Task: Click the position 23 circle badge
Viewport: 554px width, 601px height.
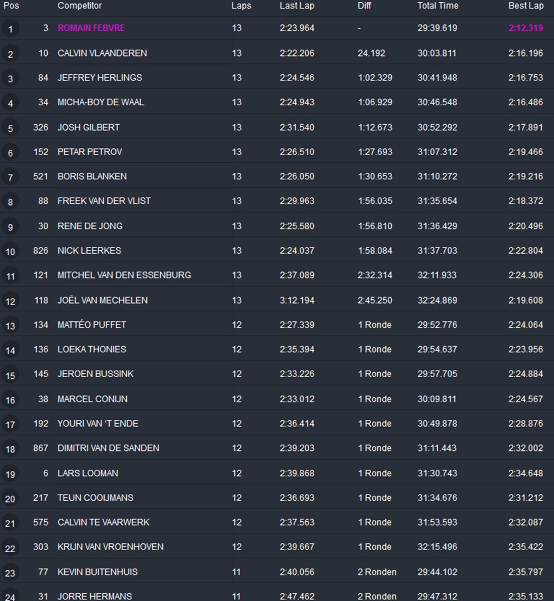Action: [10, 573]
